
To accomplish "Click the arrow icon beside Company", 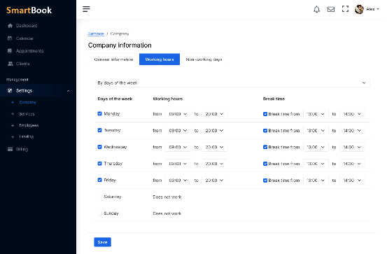I will tap(13, 102).
